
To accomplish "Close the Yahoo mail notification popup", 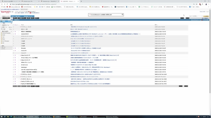I will (x=122, y=15).
